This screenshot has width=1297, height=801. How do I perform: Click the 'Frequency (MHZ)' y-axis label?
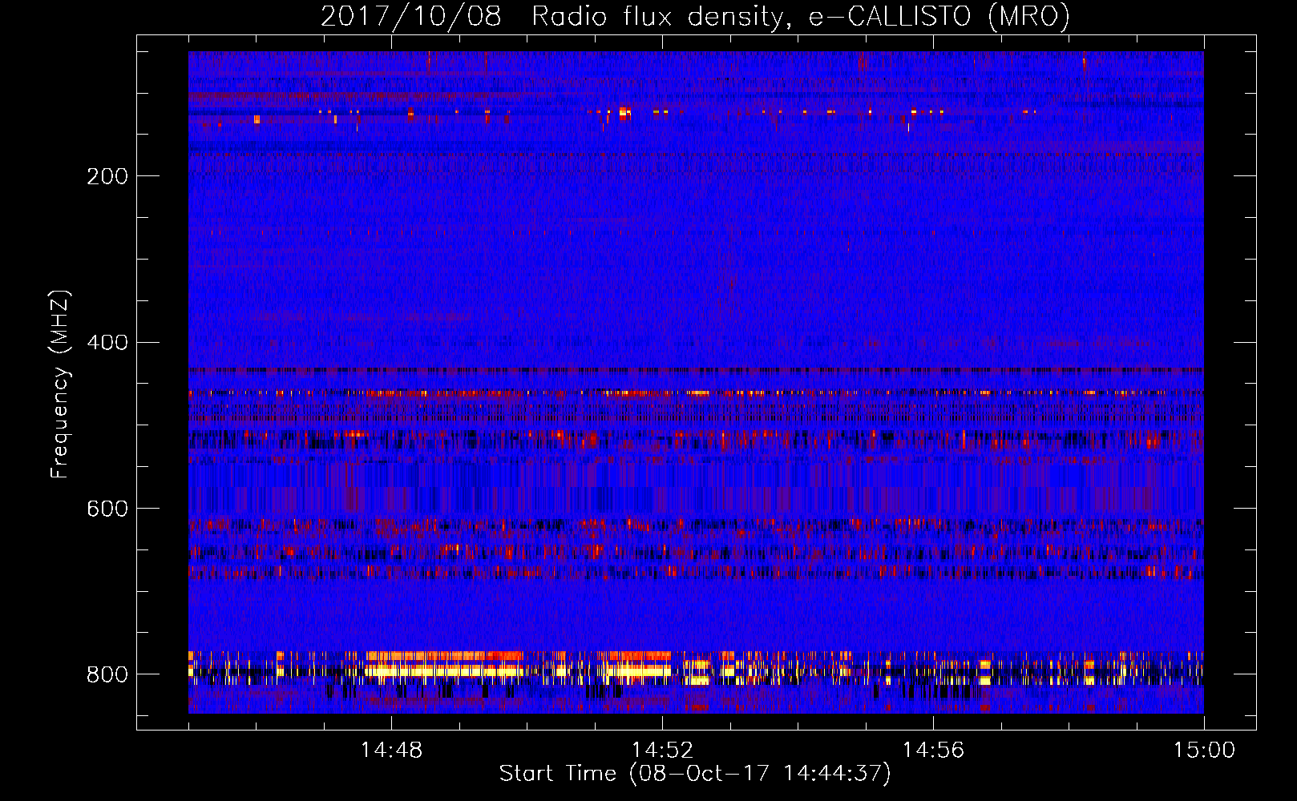(x=60, y=384)
